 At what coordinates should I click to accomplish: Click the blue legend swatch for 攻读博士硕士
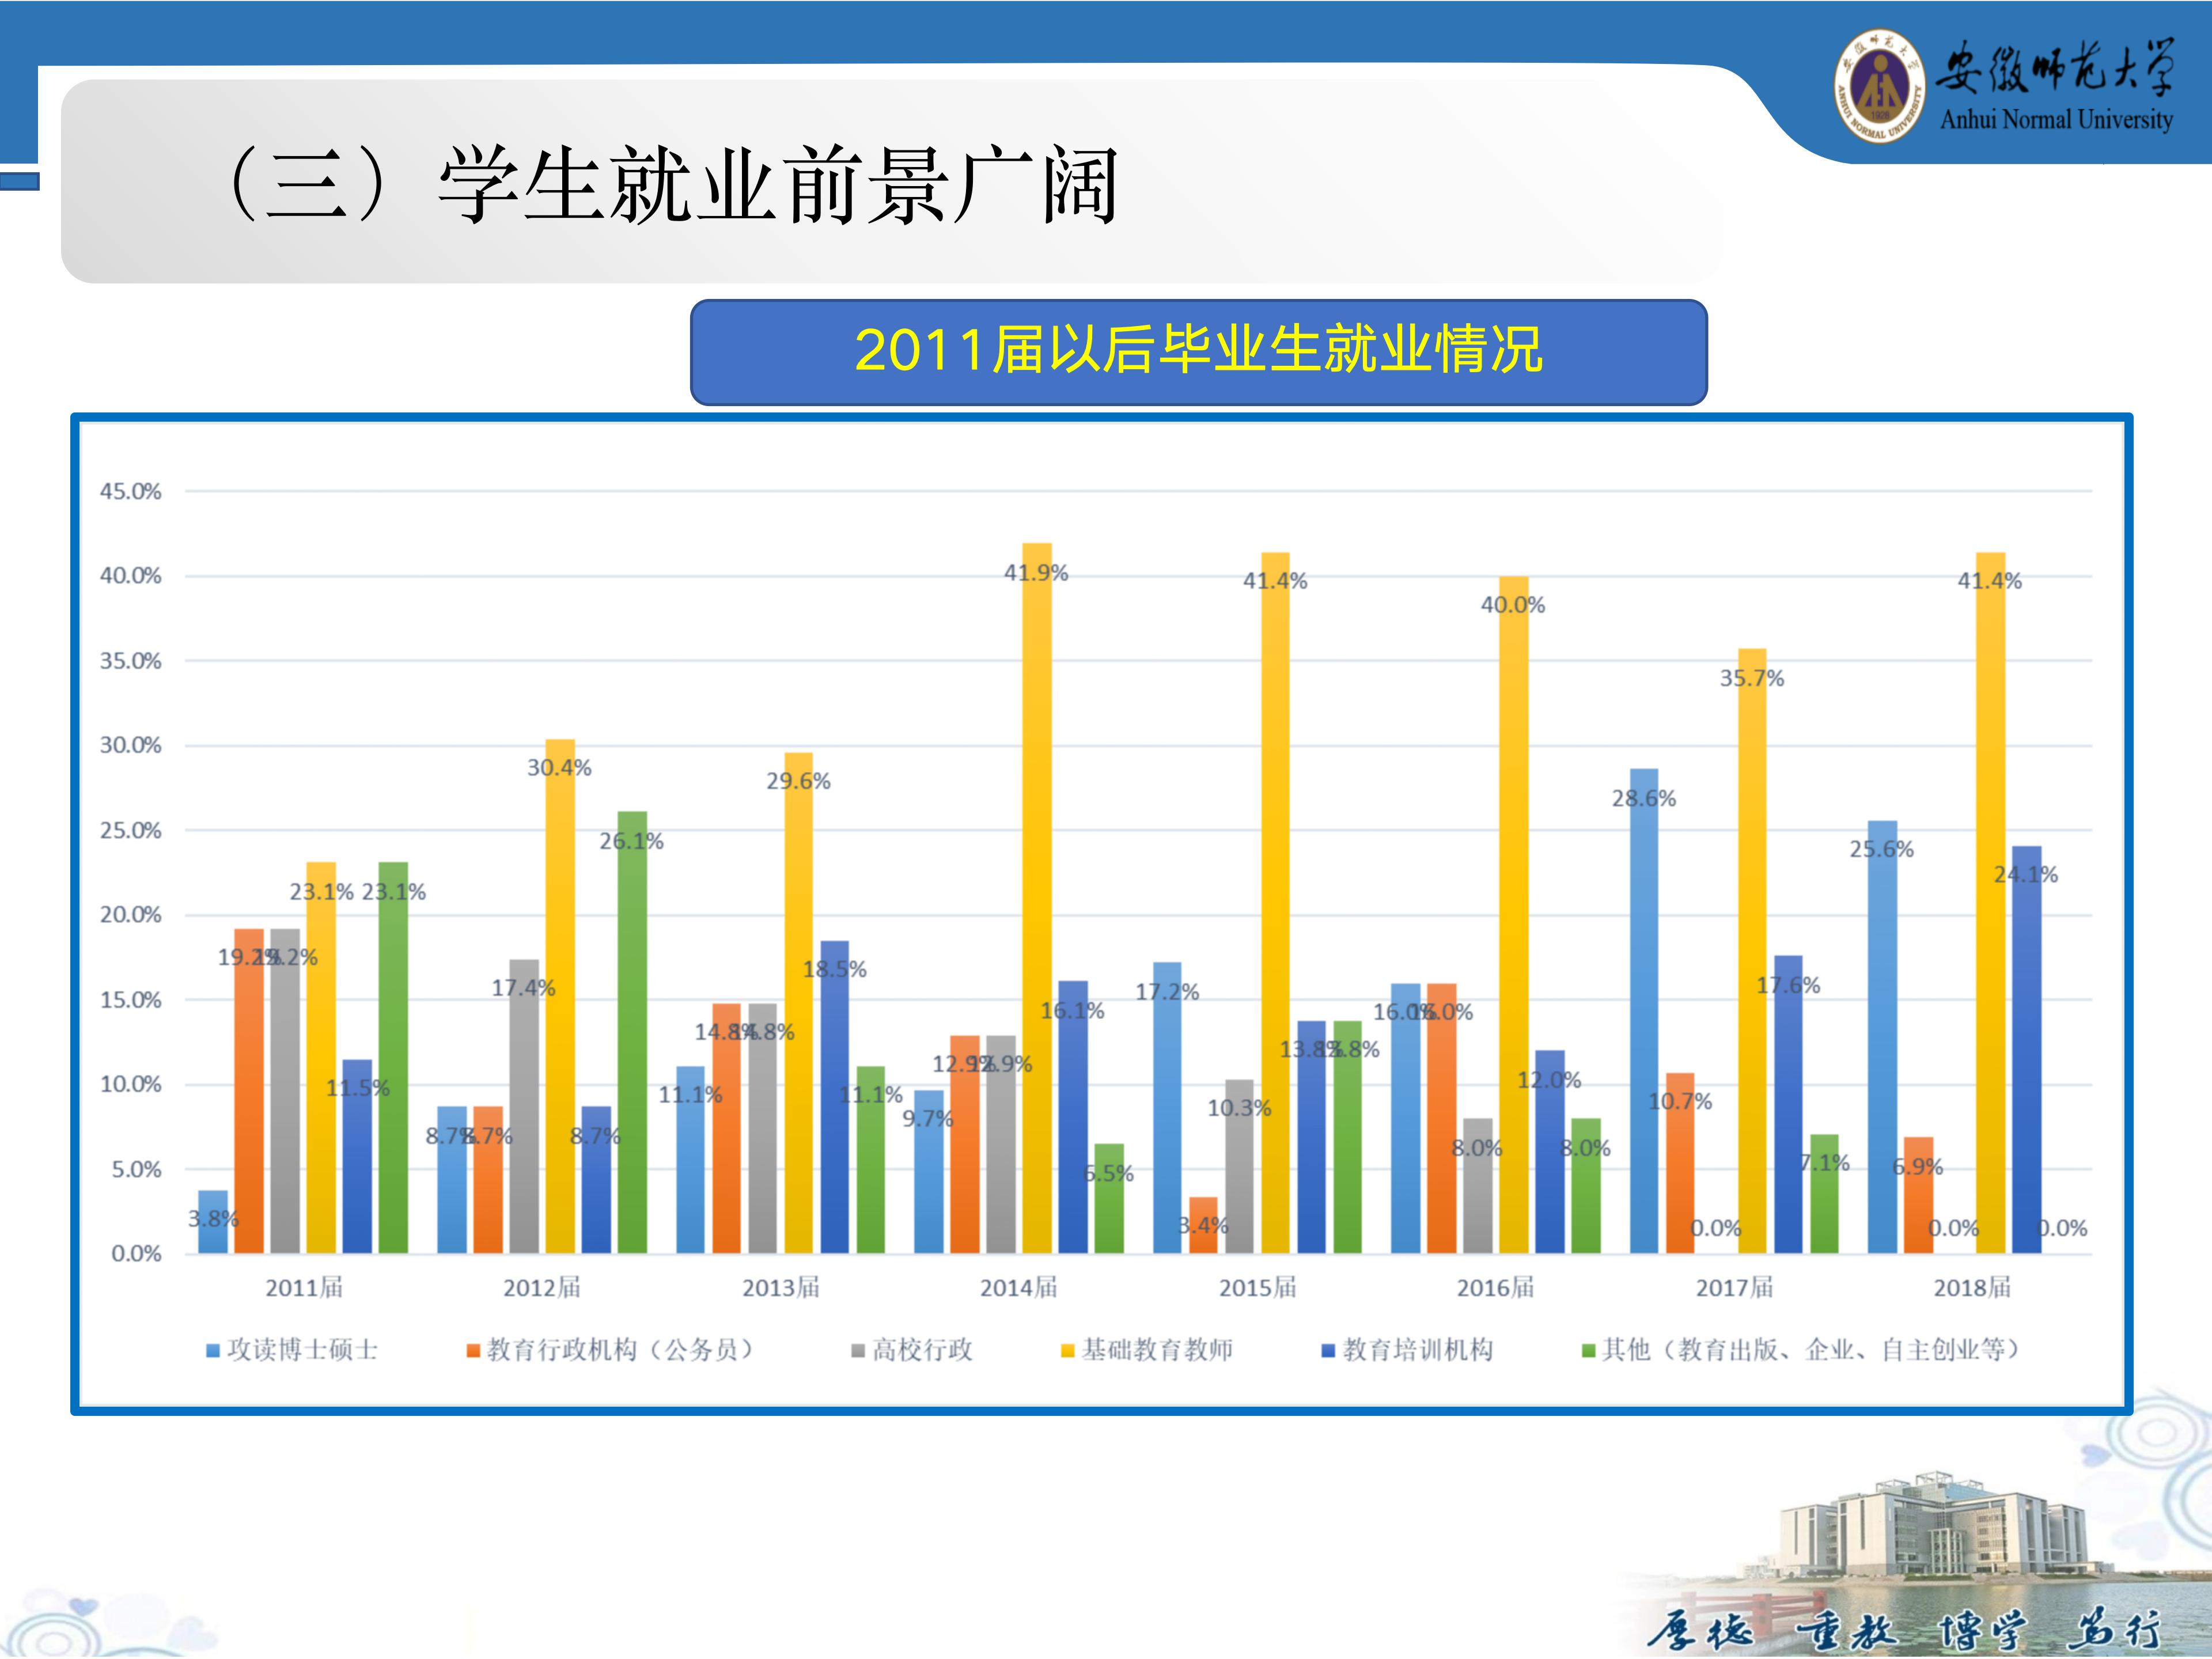tap(212, 1351)
